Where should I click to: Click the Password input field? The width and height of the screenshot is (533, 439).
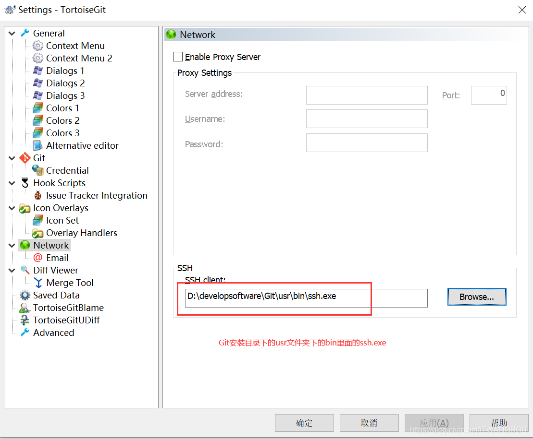(367, 142)
